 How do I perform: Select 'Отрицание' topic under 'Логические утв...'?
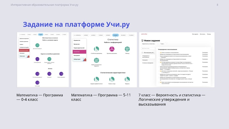coord(145,60)
